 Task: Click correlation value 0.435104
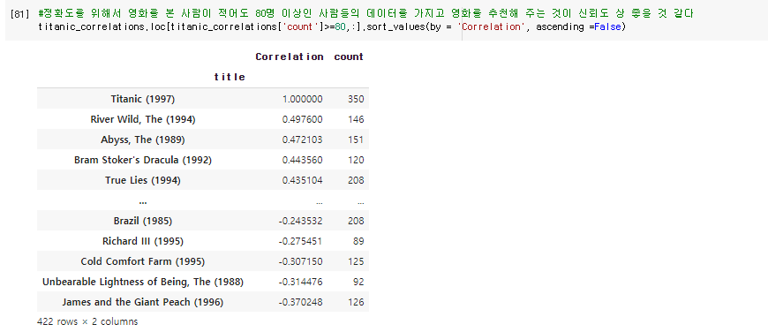(x=302, y=181)
